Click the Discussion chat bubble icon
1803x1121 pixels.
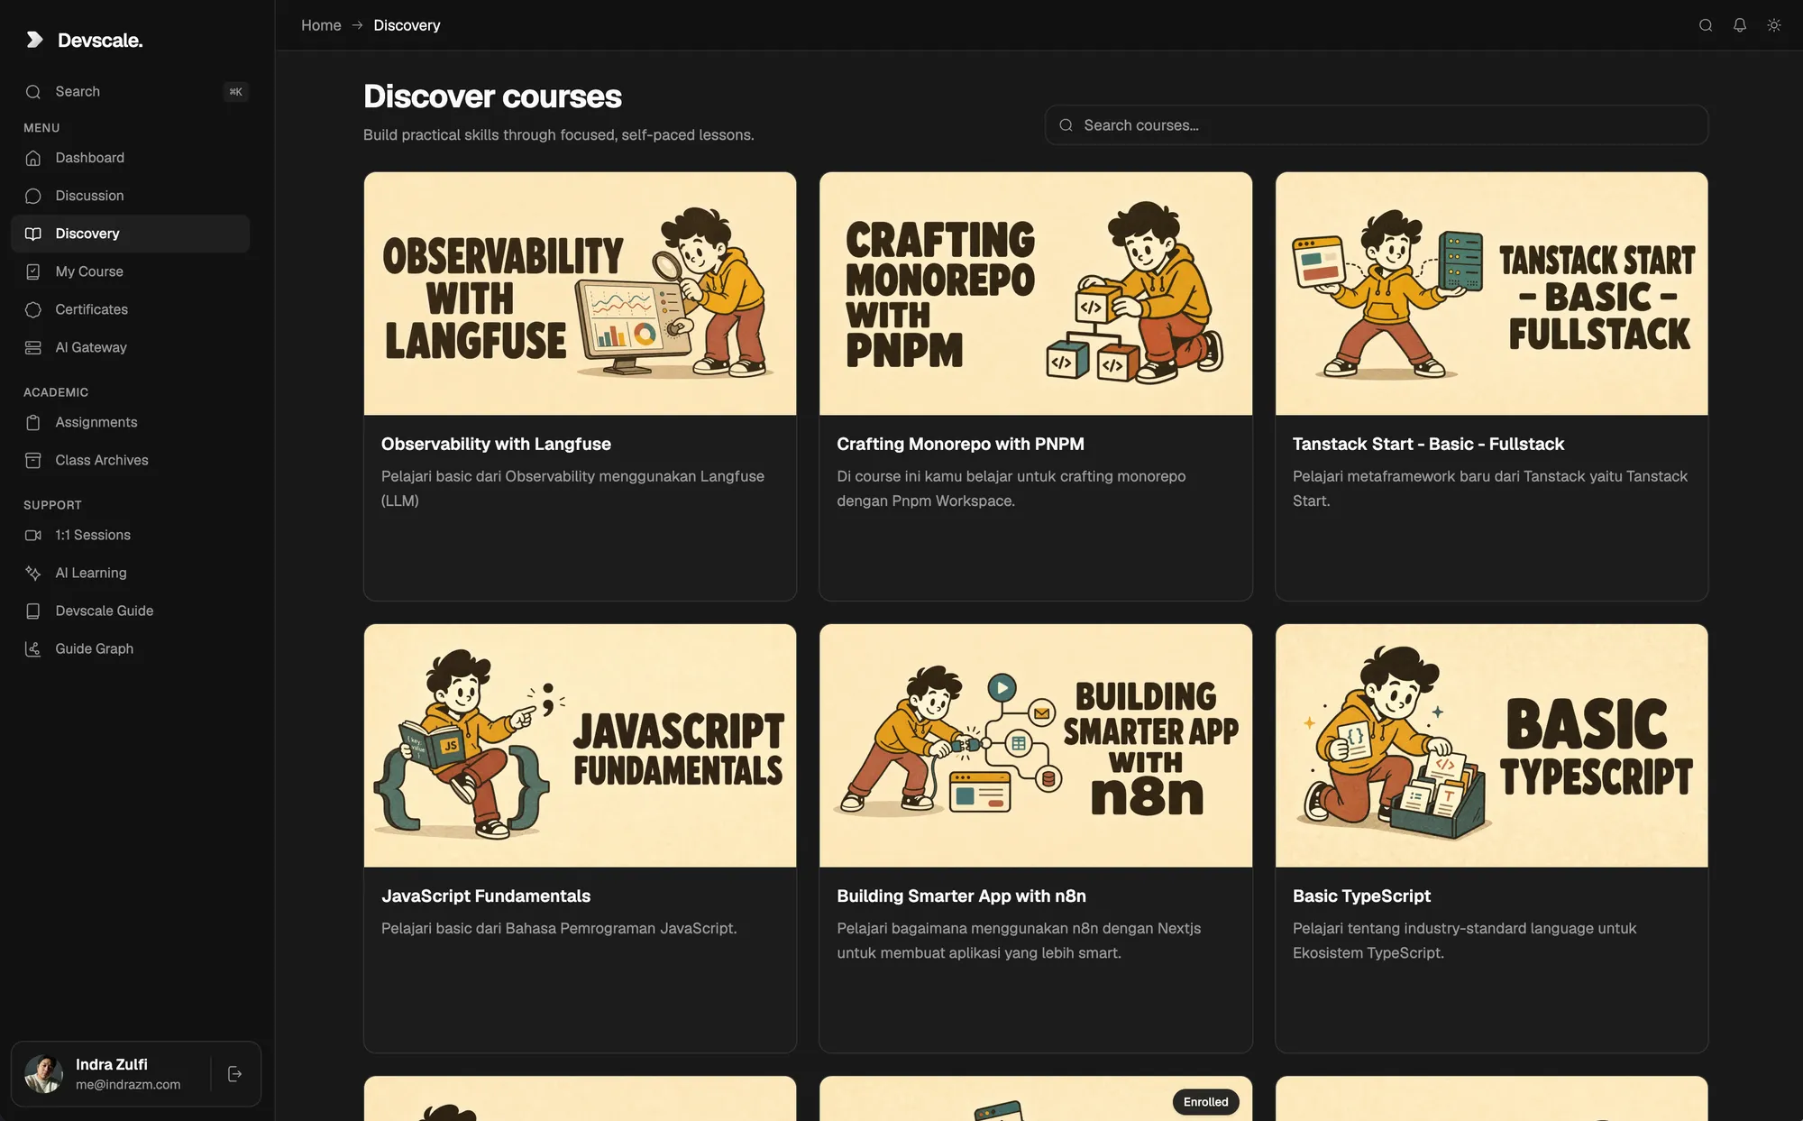pyautogui.click(x=33, y=196)
